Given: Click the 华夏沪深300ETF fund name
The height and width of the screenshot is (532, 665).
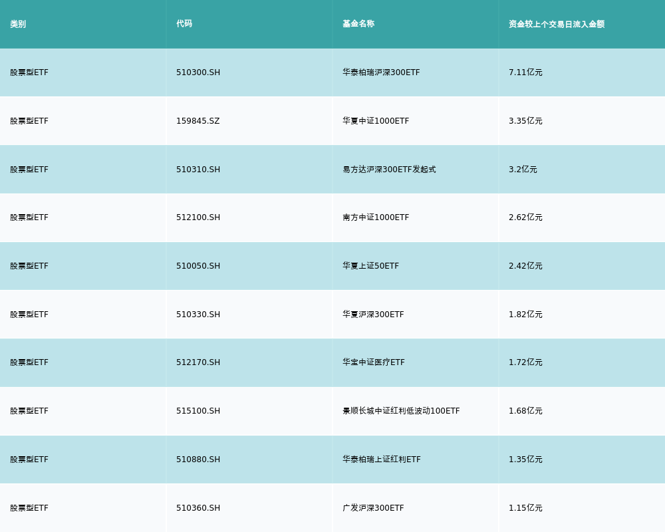Looking at the screenshot, I should coord(373,315).
